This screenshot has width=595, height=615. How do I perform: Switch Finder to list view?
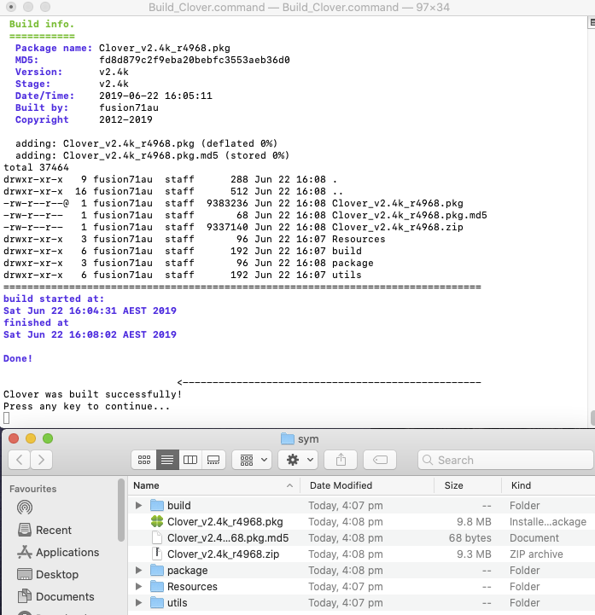click(167, 460)
